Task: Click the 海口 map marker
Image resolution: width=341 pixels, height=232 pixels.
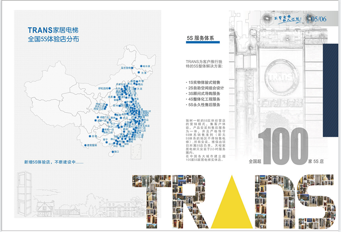Action: [x=113, y=152]
